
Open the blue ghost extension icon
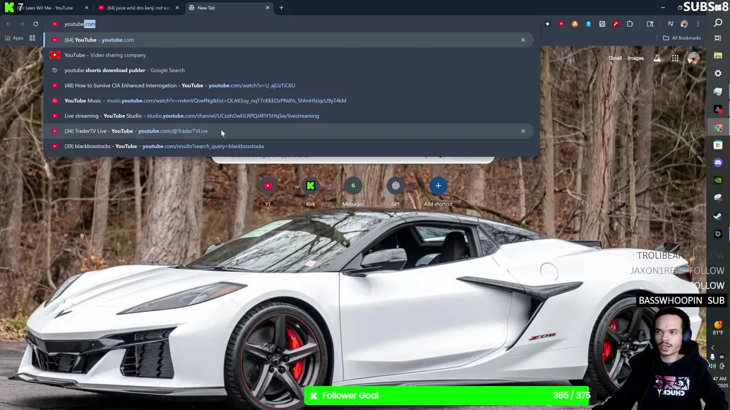tap(589, 24)
